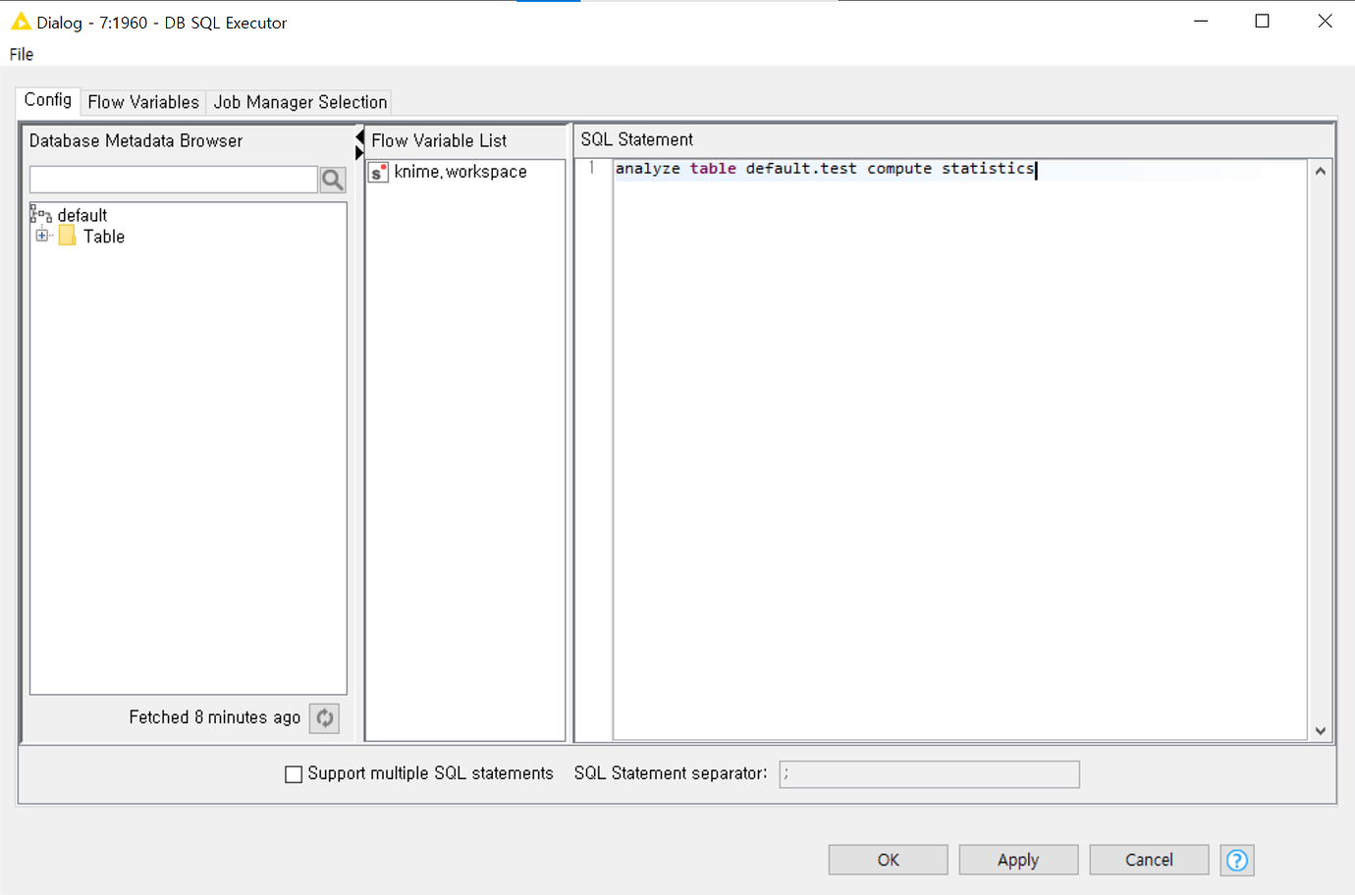This screenshot has height=895, width=1355.
Task: Click the magnifier search icon in Database Metadata Browser
Action: (x=332, y=179)
